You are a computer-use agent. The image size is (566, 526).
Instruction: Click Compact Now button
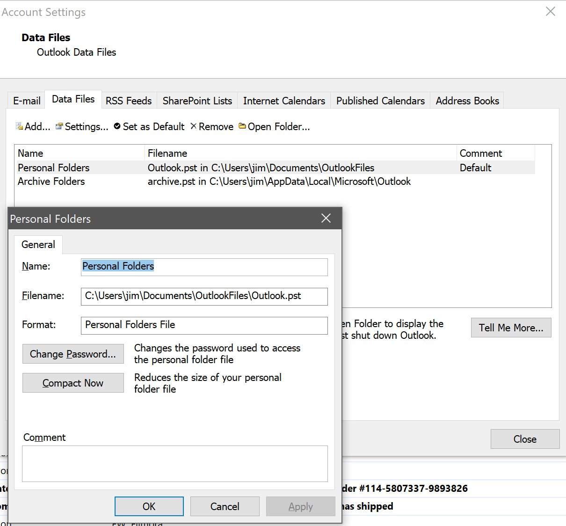73,383
